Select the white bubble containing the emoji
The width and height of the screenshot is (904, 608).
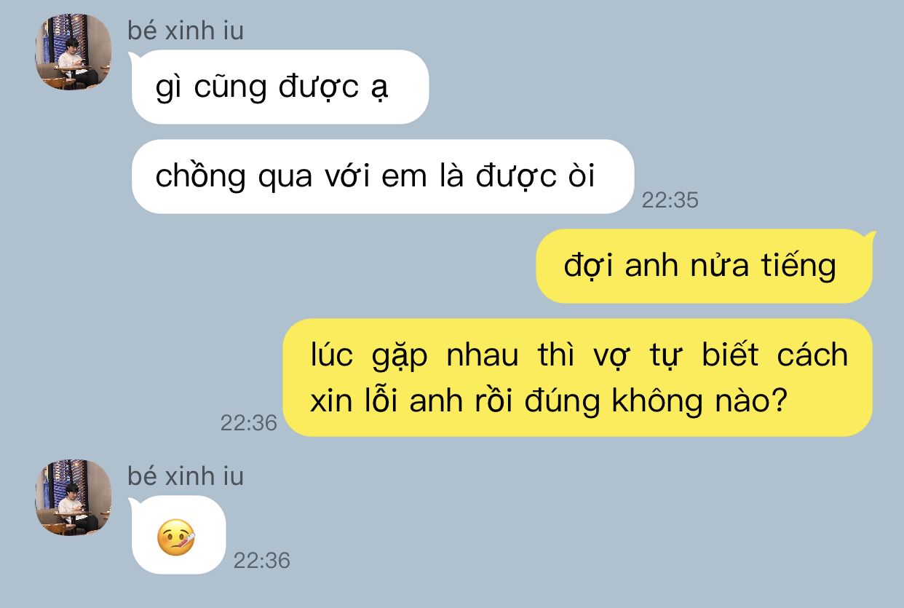[x=178, y=534]
